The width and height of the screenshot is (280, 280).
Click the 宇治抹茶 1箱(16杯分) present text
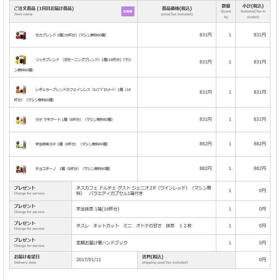[98, 209]
